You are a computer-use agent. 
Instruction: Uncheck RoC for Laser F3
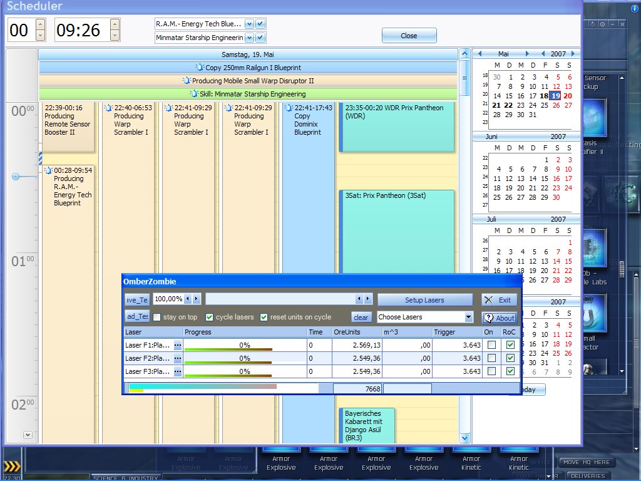click(510, 371)
